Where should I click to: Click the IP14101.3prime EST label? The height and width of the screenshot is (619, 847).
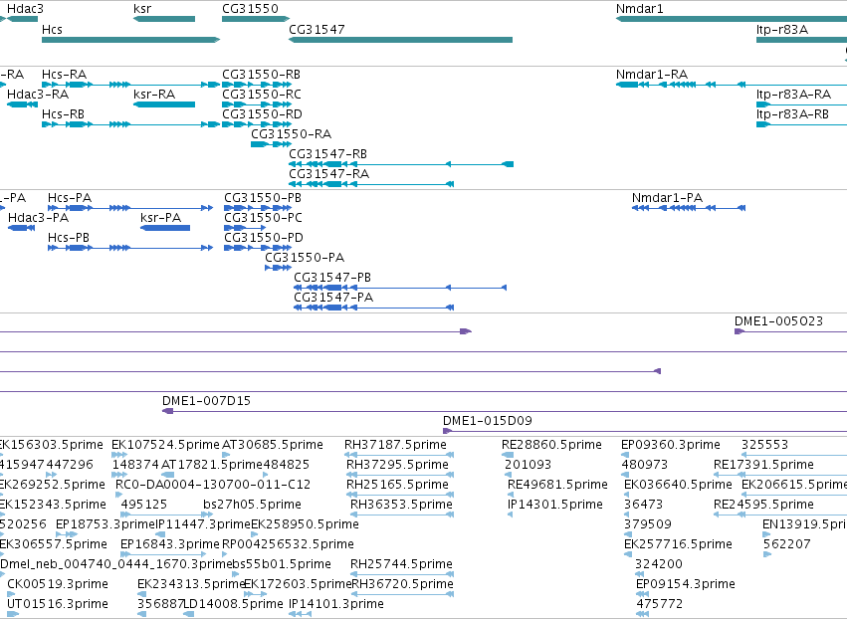tap(336, 604)
